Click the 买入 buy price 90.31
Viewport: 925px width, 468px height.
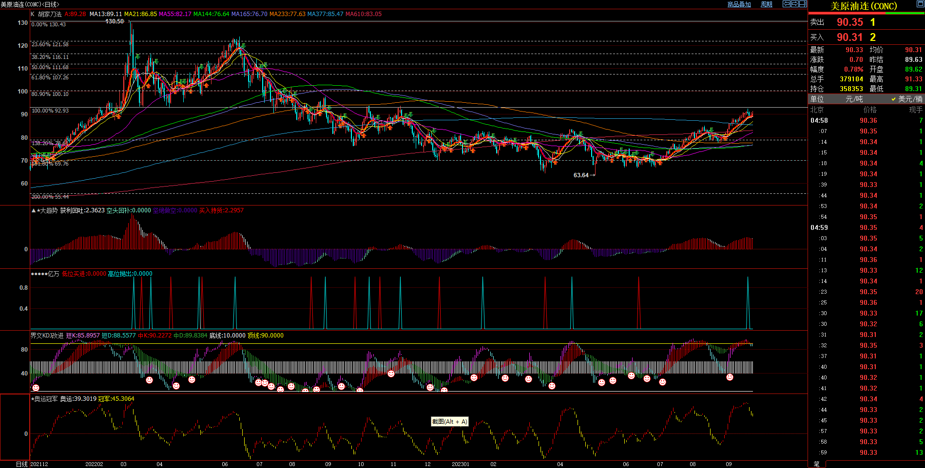tap(849, 37)
